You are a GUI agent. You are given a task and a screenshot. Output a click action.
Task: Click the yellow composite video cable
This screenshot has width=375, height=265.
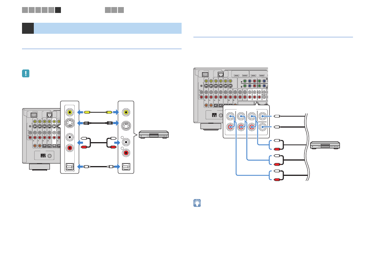point(98,112)
